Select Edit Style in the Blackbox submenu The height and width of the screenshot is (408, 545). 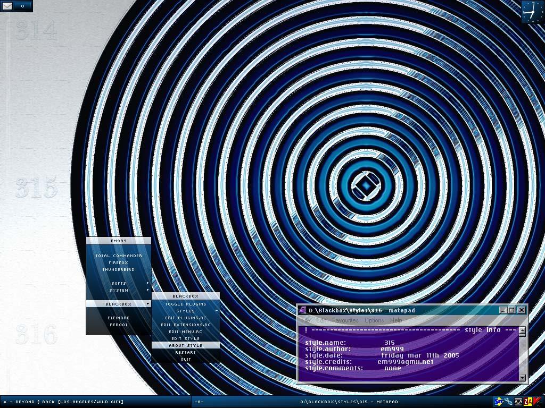(186, 338)
